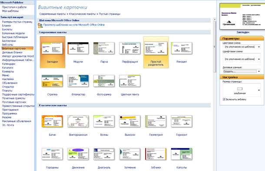Choose the Модули card template thumbnail
Screen dimensions: 265x171
click(78, 48)
